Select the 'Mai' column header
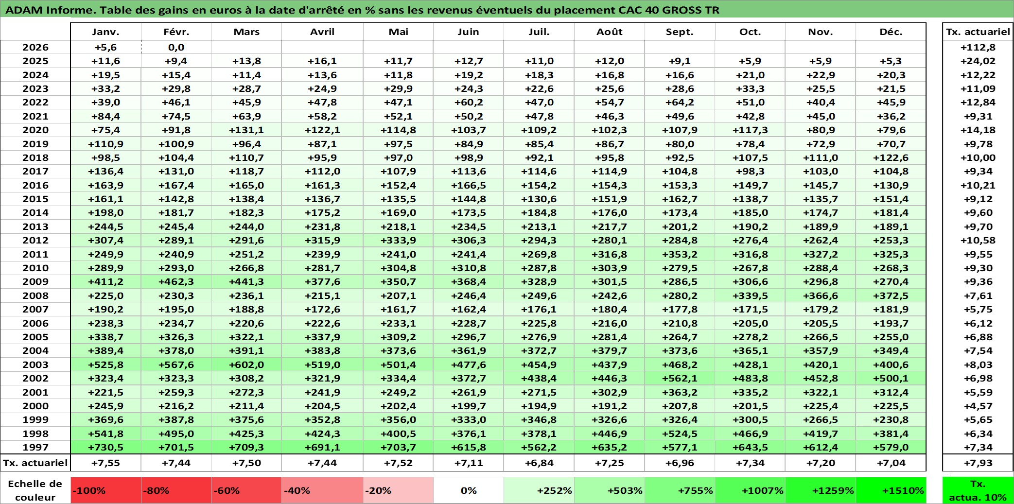 click(x=398, y=32)
